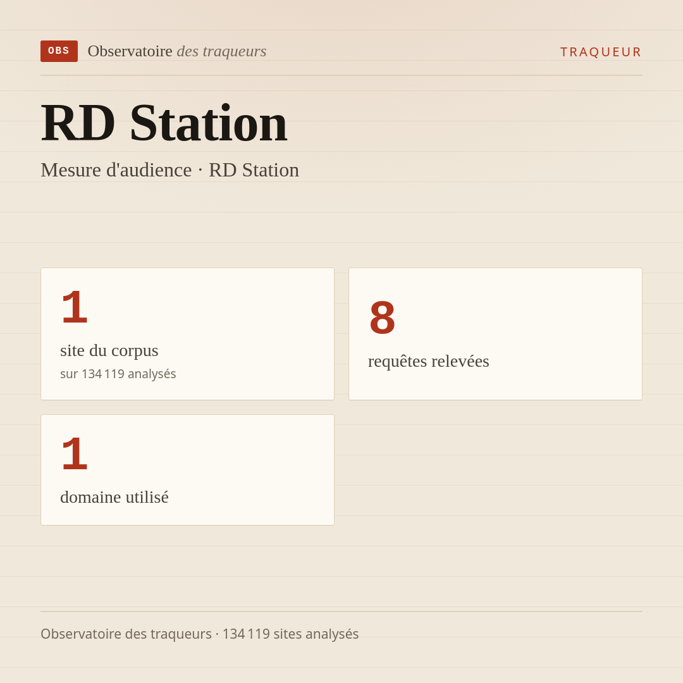
Task: Open the 'Observatoire des traqueurs' header link
Action: 177,51
